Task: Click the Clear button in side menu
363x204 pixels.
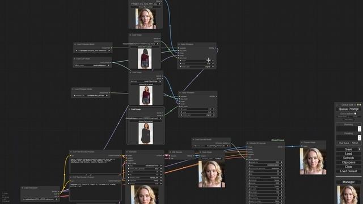Action: tap(348, 167)
